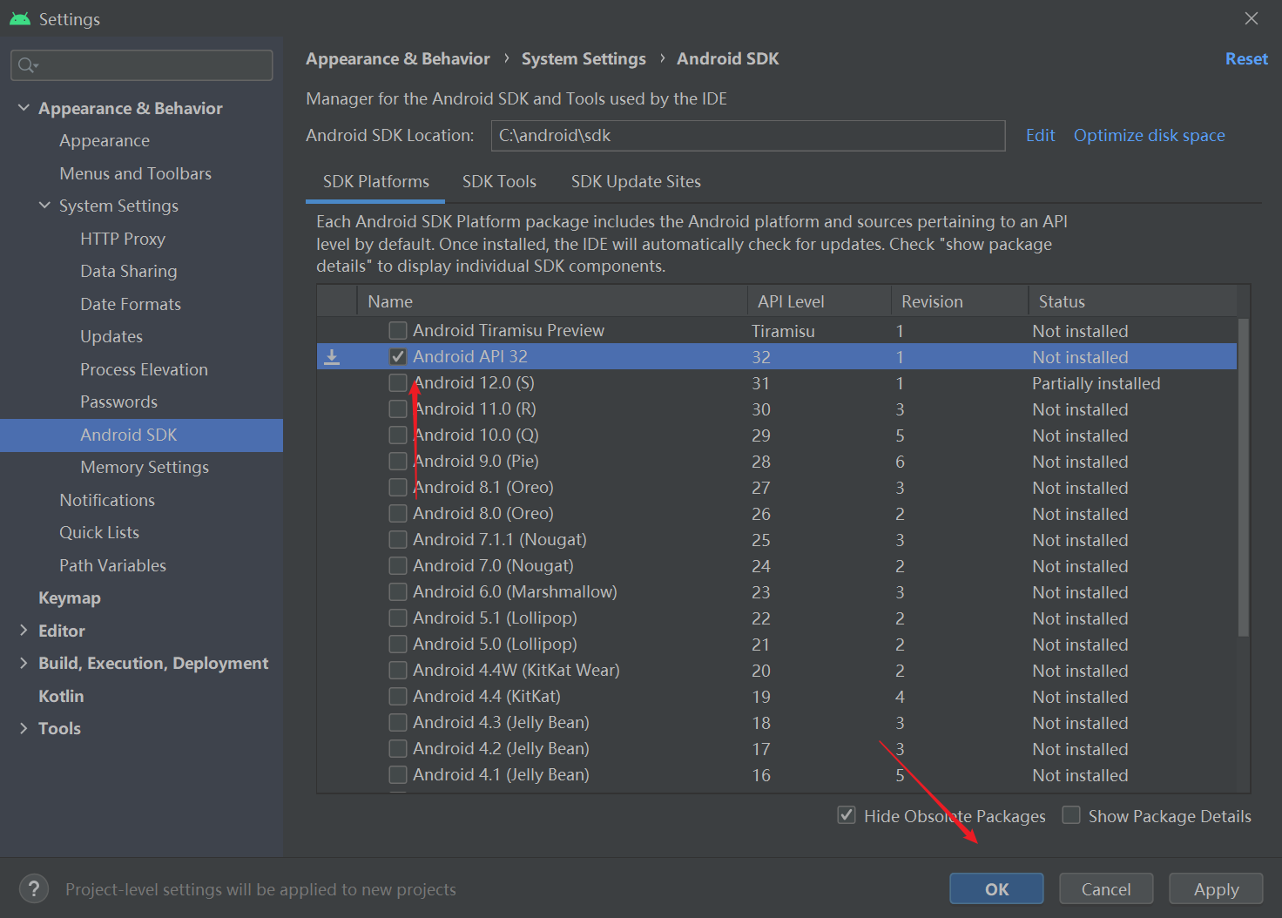Sort by the Name column header
Viewport: 1282px width, 918px height.
(x=552, y=301)
